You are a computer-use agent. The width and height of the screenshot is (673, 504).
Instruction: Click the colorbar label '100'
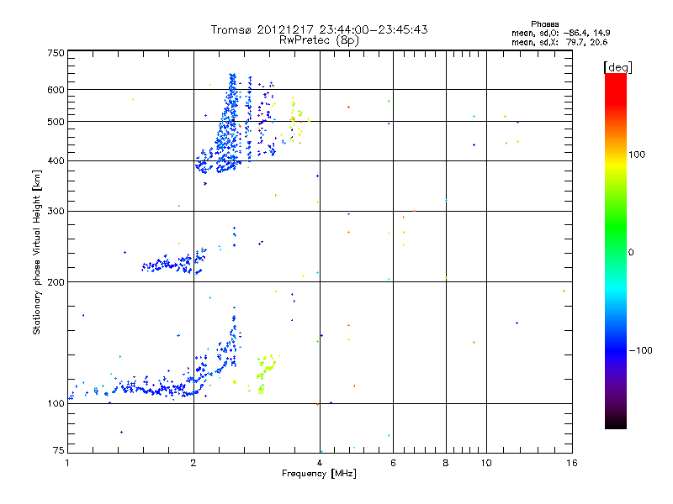637,155
